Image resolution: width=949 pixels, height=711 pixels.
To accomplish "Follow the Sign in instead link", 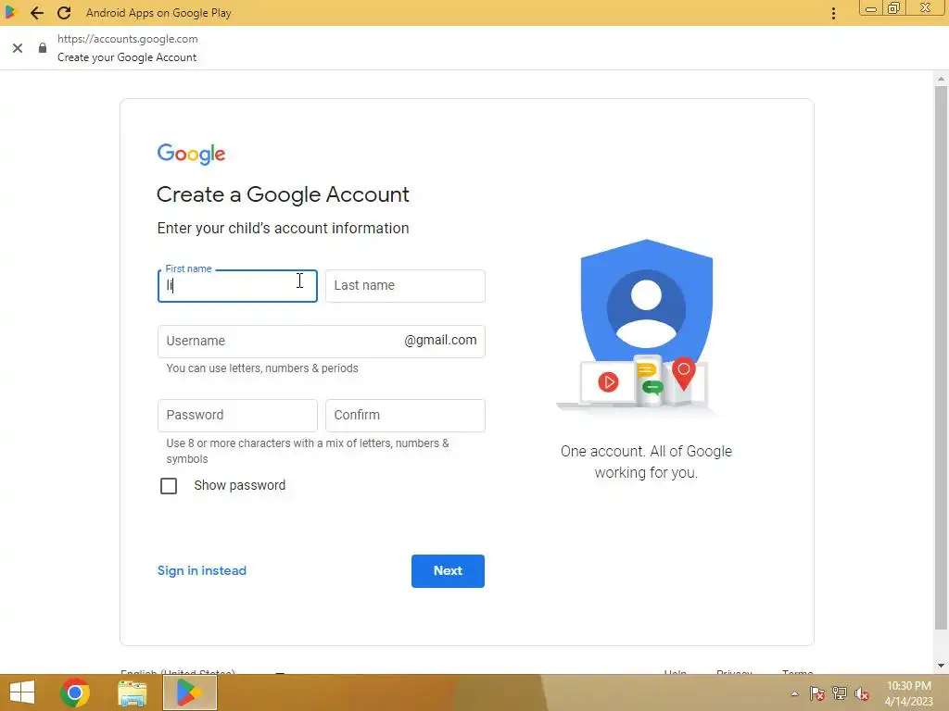I will [x=201, y=570].
